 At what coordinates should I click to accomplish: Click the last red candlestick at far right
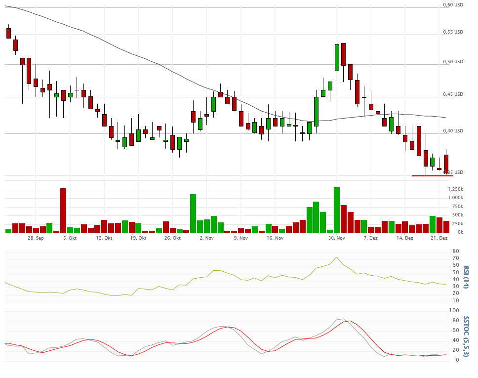(446, 164)
